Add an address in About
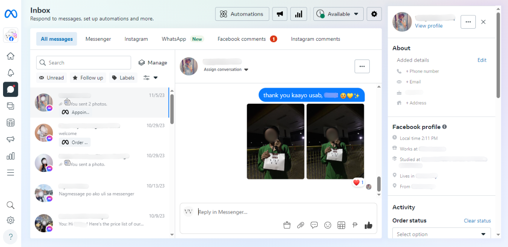This screenshot has height=247, width=508. pyautogui.click(x=416, y=103)
